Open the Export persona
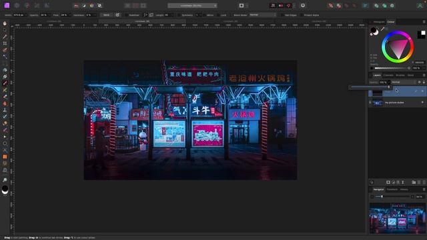 pos(47,5)
